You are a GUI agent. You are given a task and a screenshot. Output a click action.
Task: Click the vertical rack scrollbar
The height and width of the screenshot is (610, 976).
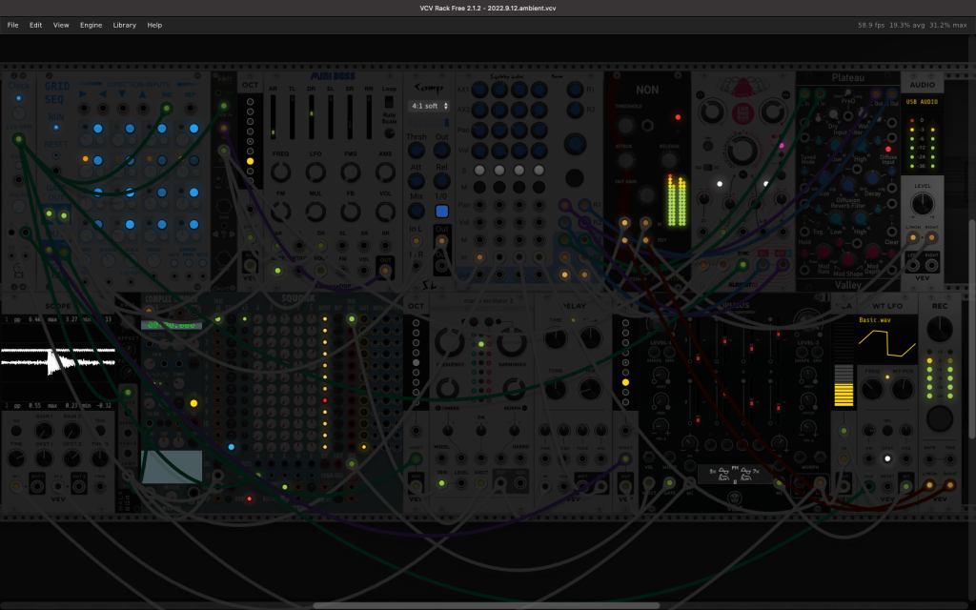(x=971, y=328)
